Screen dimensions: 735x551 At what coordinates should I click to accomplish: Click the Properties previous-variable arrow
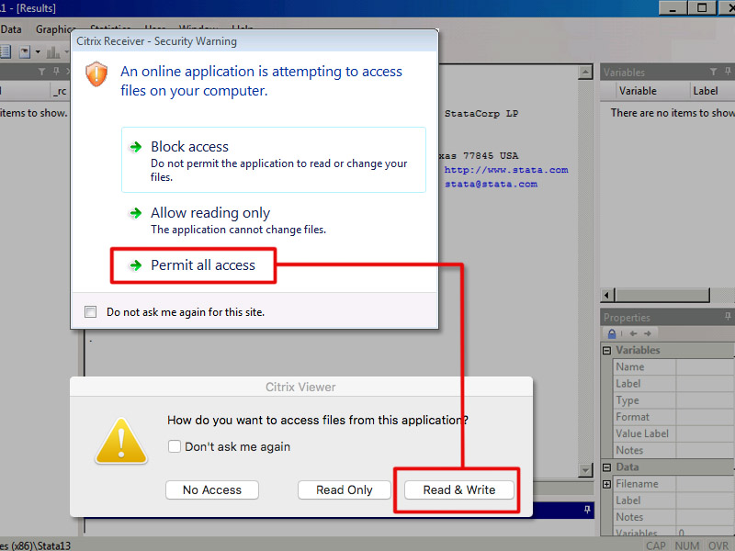[633, 333]
